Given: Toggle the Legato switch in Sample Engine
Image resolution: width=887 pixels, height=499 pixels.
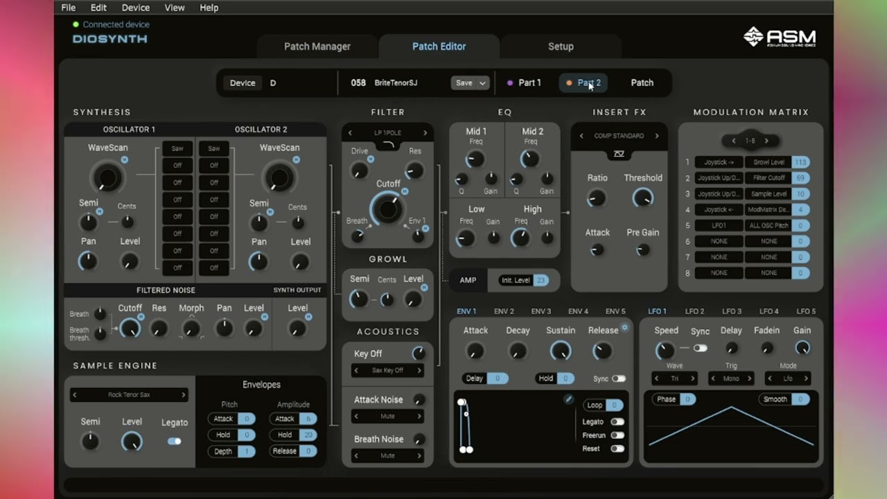Looking at the screenshot, I should click(x=175, y=441).
